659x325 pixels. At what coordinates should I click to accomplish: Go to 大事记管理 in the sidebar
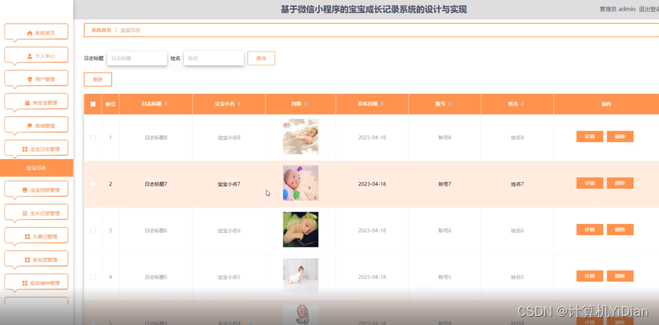[36, 236]
